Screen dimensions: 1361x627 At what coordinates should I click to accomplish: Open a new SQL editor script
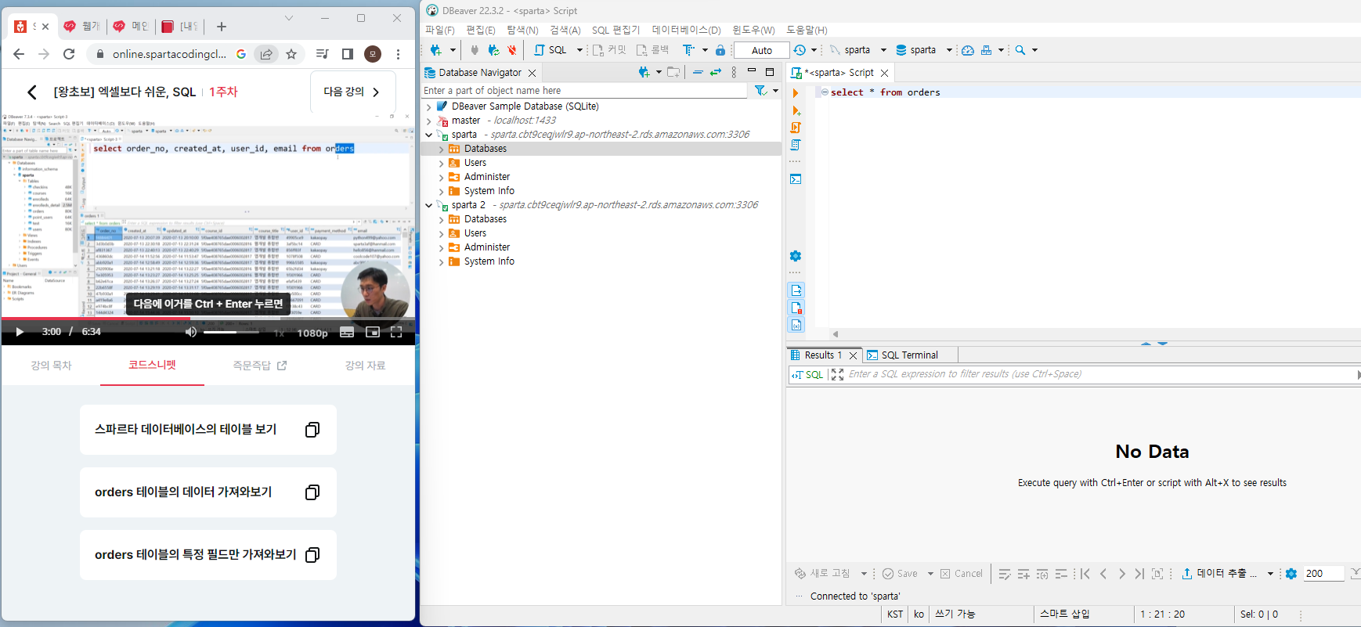tap(551, 50)
